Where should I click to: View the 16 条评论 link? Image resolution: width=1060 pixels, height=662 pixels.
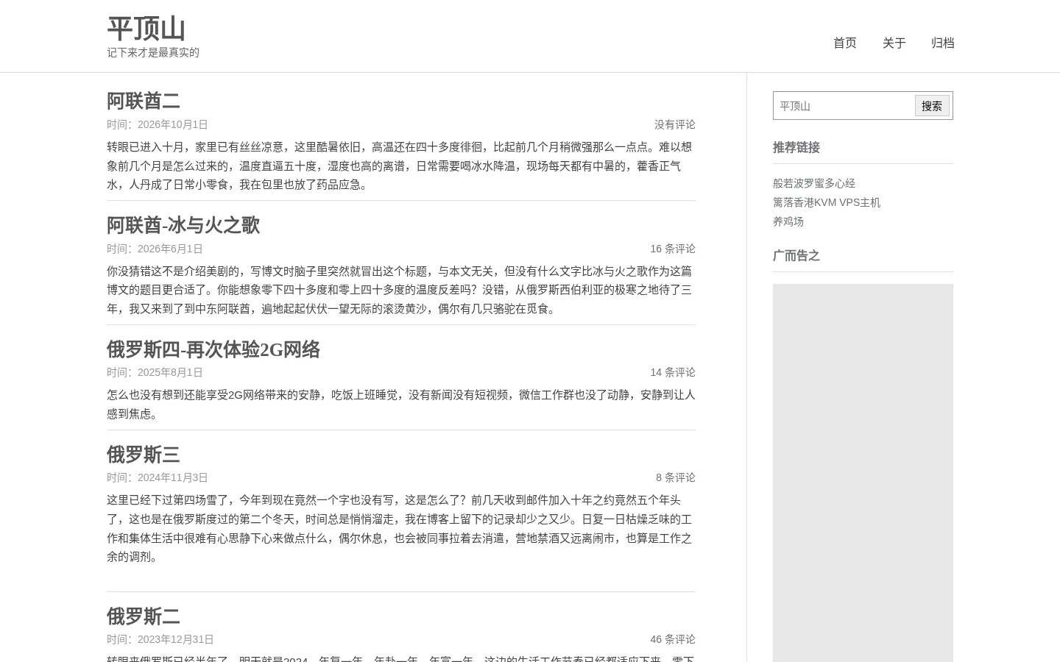(x=673, y=249)
